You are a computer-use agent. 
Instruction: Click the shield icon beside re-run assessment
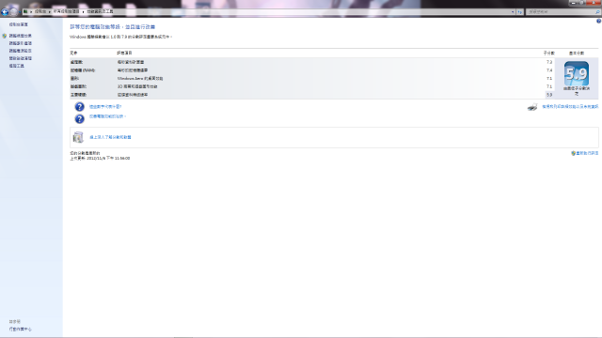click(x=573, y=153)
